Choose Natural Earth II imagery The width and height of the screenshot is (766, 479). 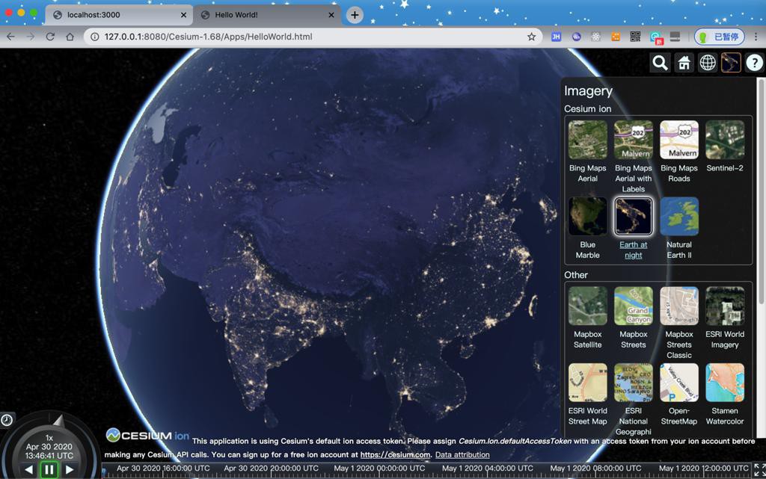click(x=679, y=217)
